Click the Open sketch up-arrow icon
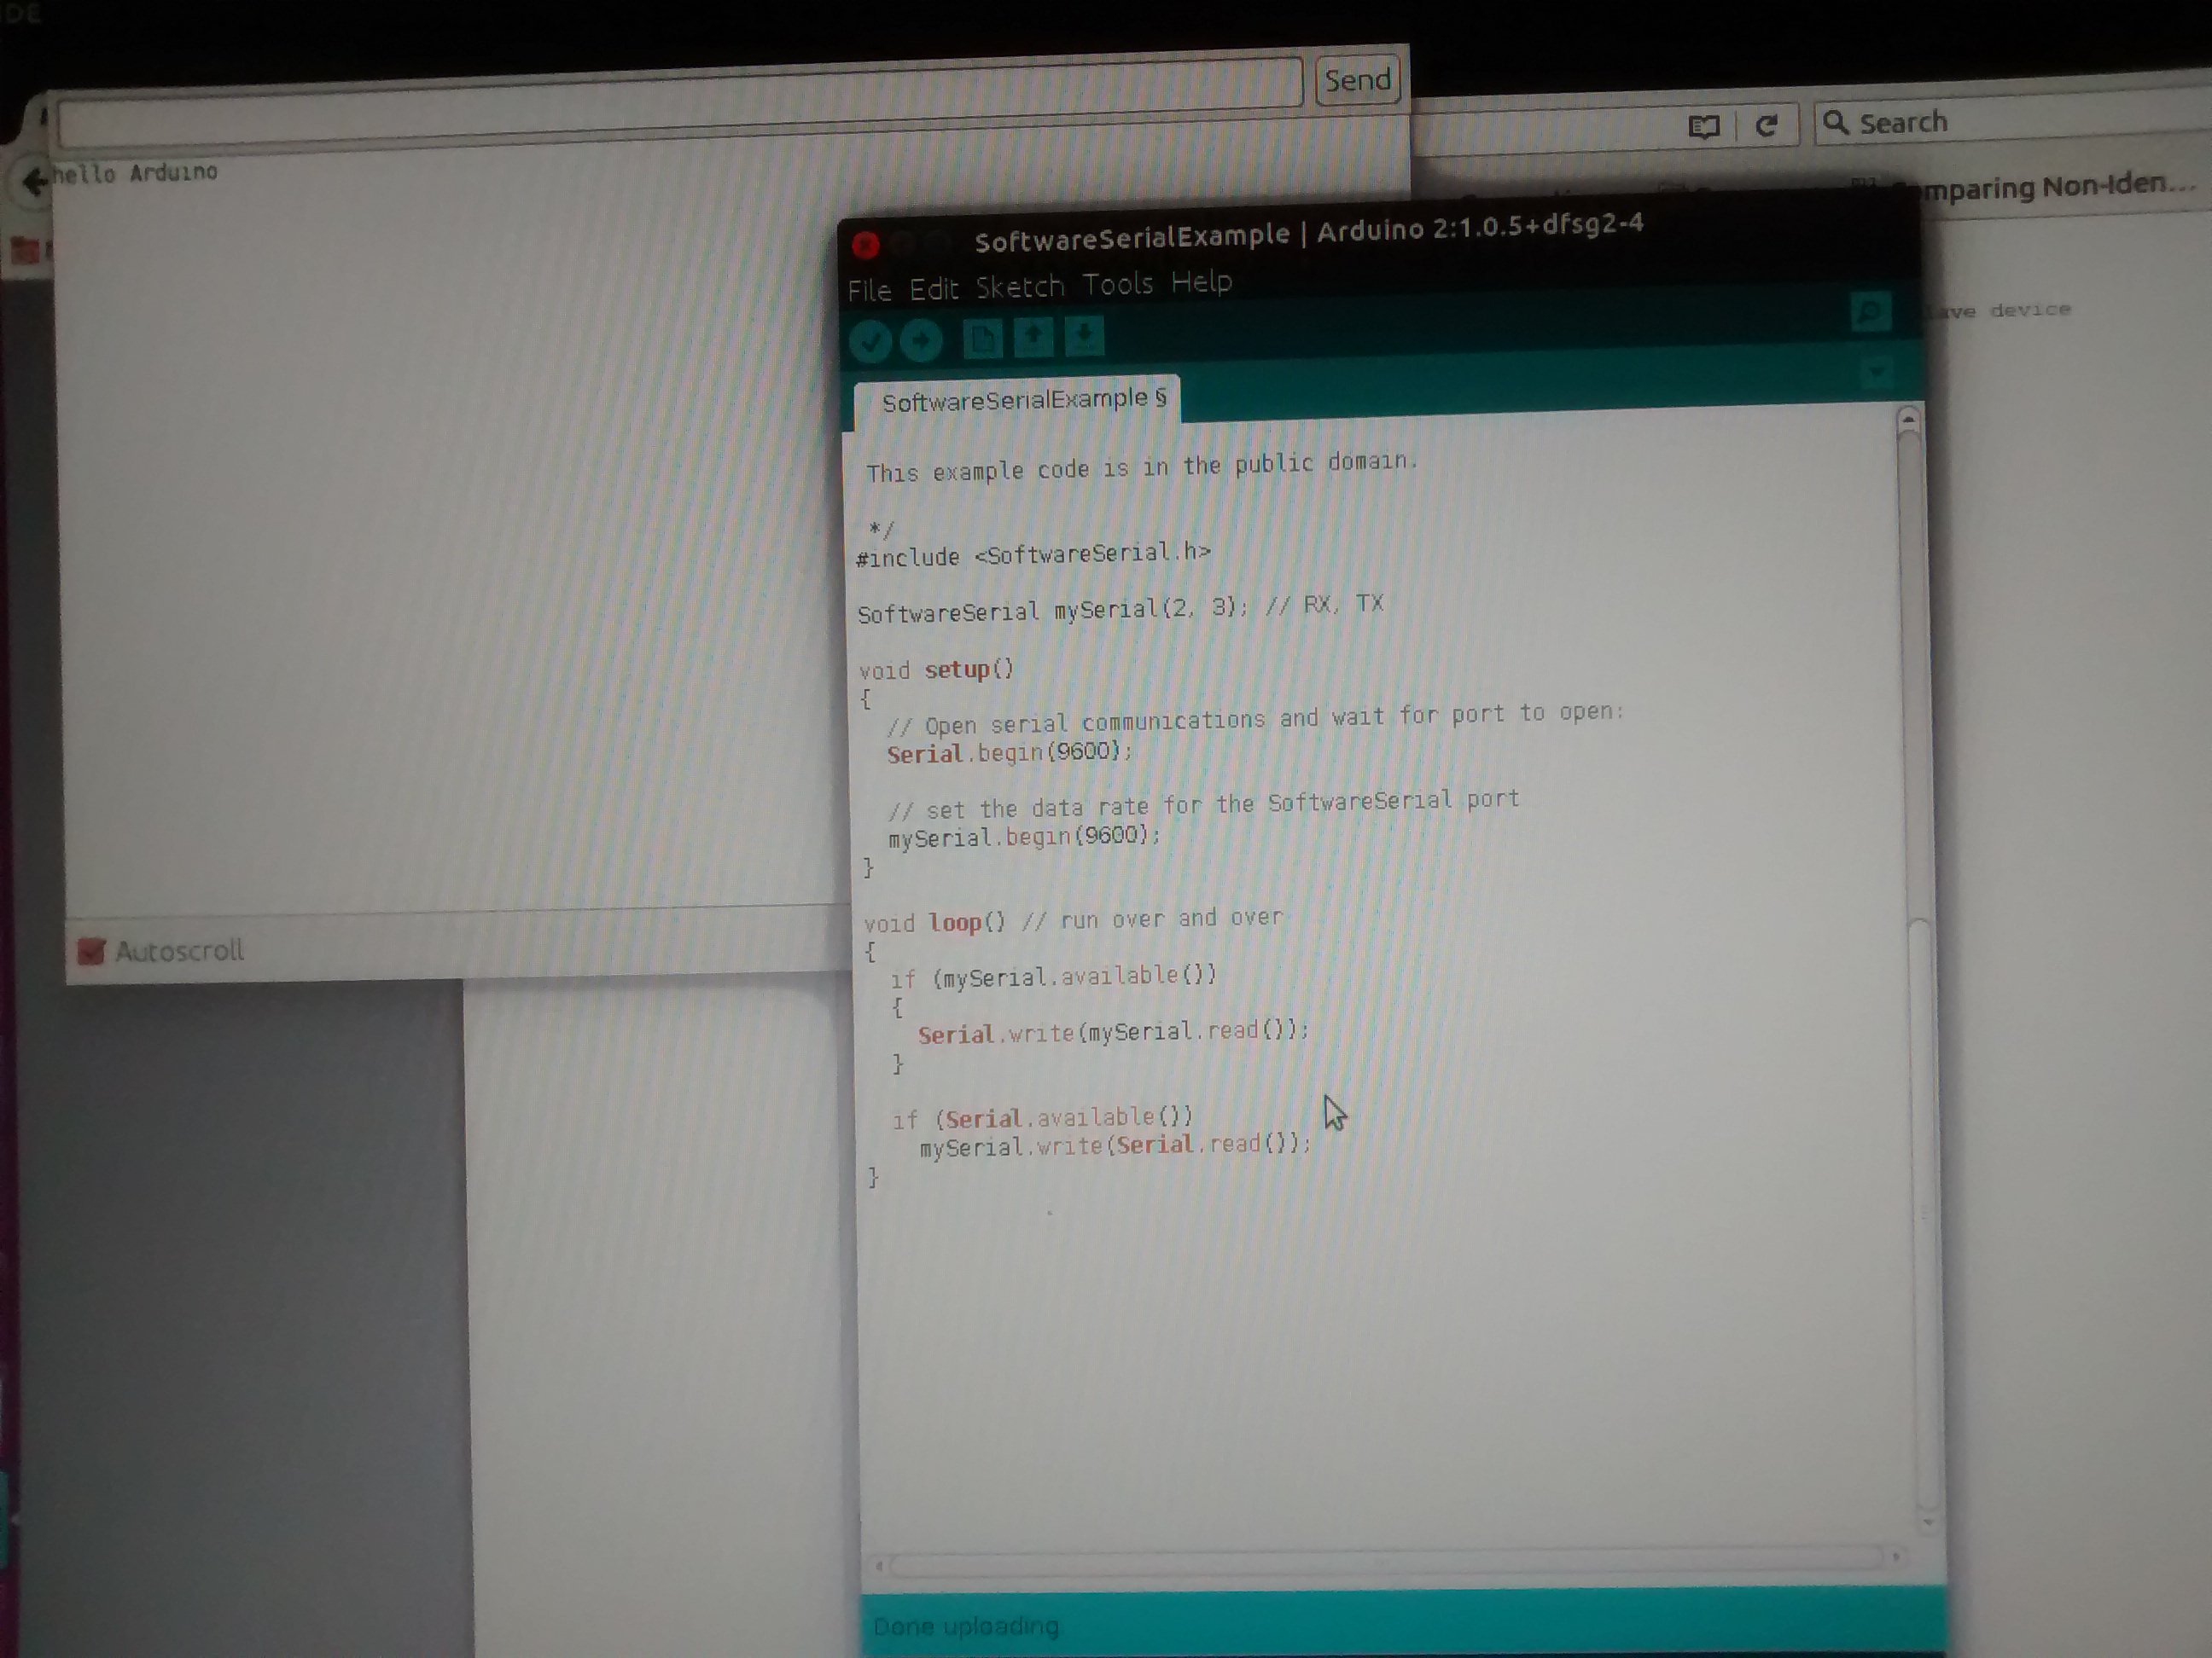This screenshot has width=2212, height=1658. click(1033, 337)
